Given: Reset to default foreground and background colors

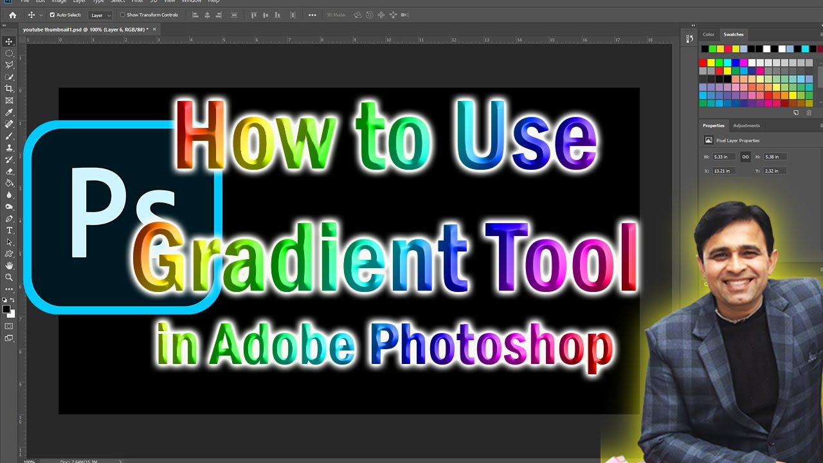Looking at the screenshot, I should tap(5, 300).
